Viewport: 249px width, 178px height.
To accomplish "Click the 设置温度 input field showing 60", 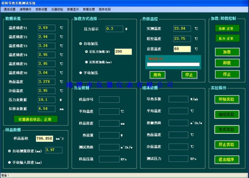I will tap(182, 49).
